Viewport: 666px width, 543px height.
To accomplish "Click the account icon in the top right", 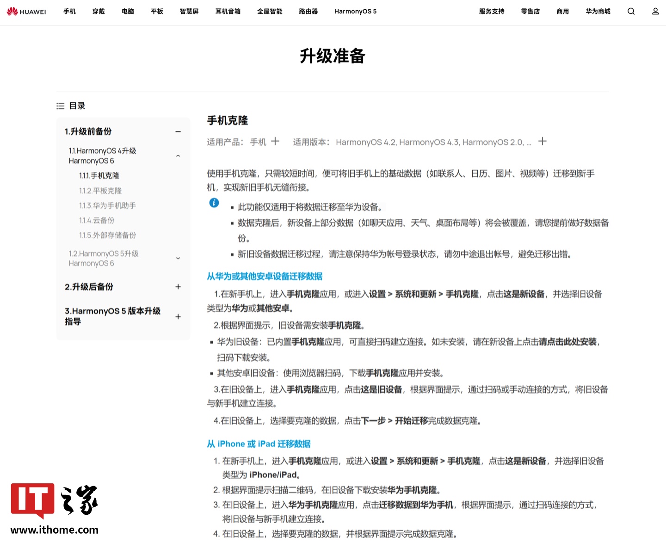I will tap(655, 11).
